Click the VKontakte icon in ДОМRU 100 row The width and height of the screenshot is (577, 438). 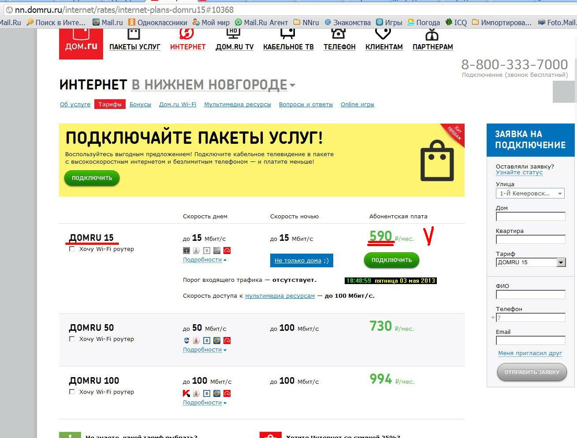[x=207, y=393]
